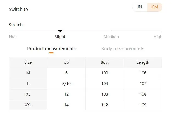Click the Medium stretch label

pos(111,37)
